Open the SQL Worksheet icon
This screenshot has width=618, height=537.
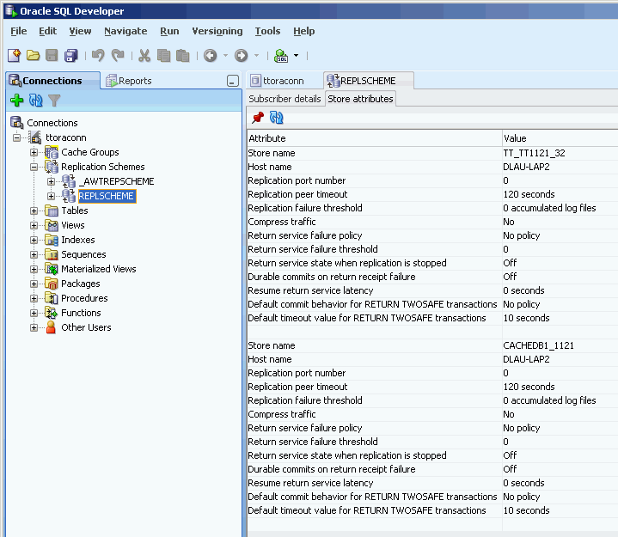281,56
